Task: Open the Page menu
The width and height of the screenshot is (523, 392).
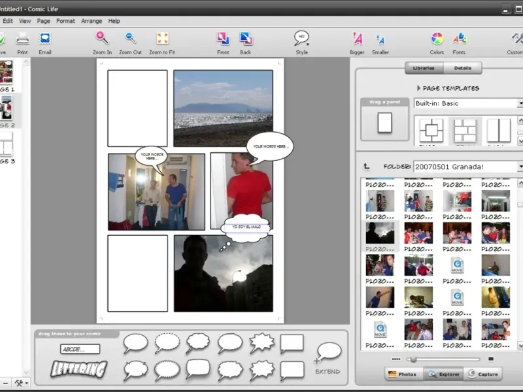Action: 43,21
